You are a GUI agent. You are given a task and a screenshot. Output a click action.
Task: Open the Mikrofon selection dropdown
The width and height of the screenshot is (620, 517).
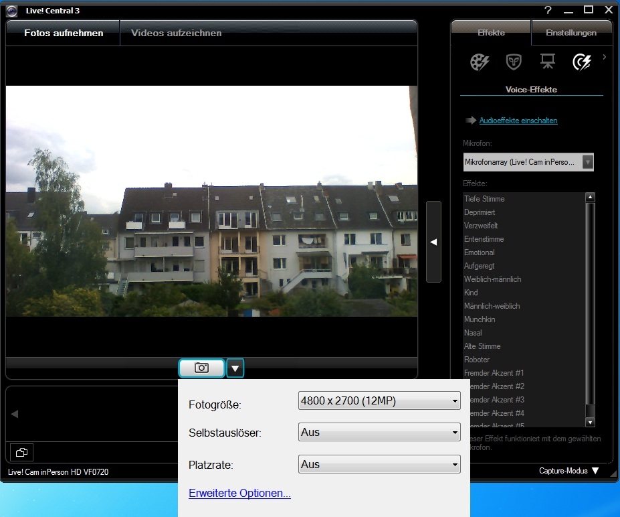[587, 162]
